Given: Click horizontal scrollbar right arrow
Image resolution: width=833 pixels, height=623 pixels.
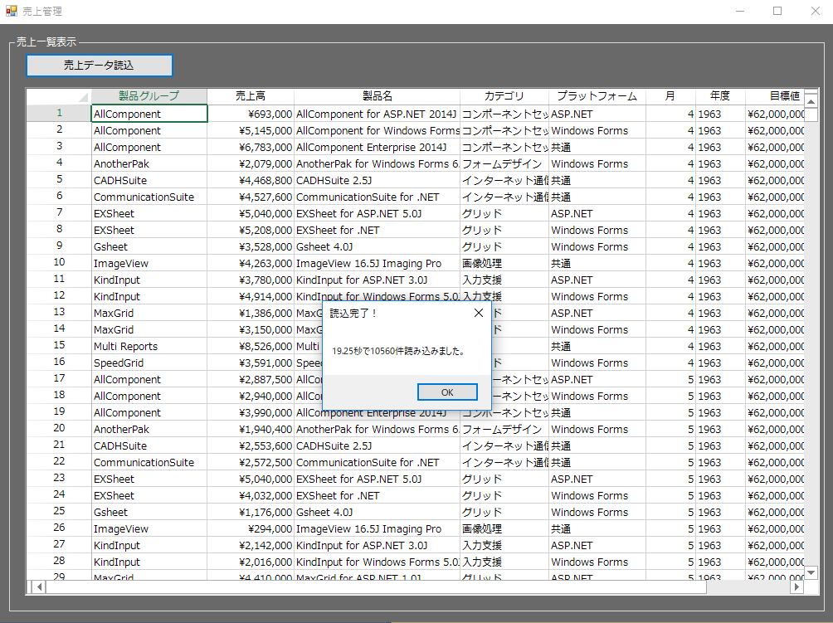Looking at the screenshot, I should point(796,586).
